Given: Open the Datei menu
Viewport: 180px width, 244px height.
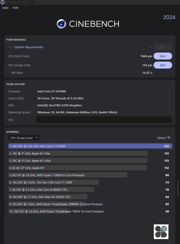Looking at the screenshot, I should pos(5,8).
